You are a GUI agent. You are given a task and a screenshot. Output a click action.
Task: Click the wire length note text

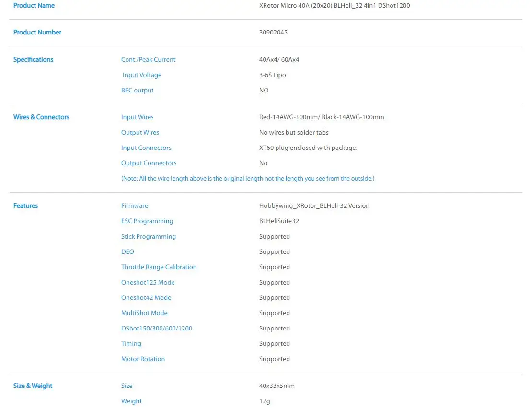click(247, 178)
